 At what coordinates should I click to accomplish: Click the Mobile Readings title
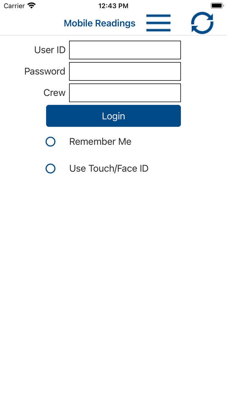tap(100, 23)
